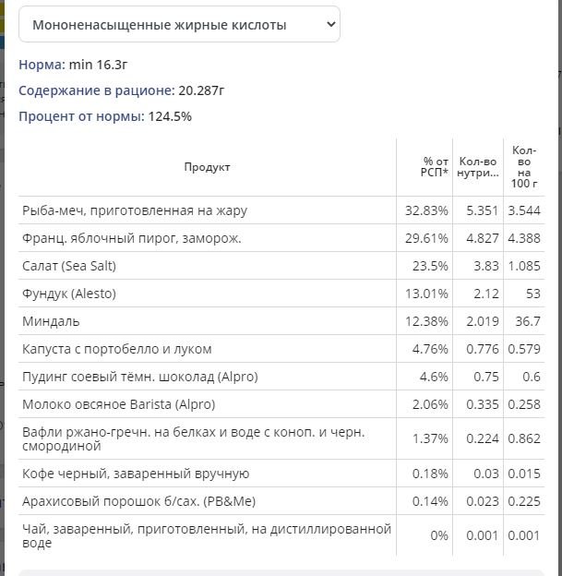Click the Салат (Sea Salt) row
The image size is (562, 576).
point(281,266)
